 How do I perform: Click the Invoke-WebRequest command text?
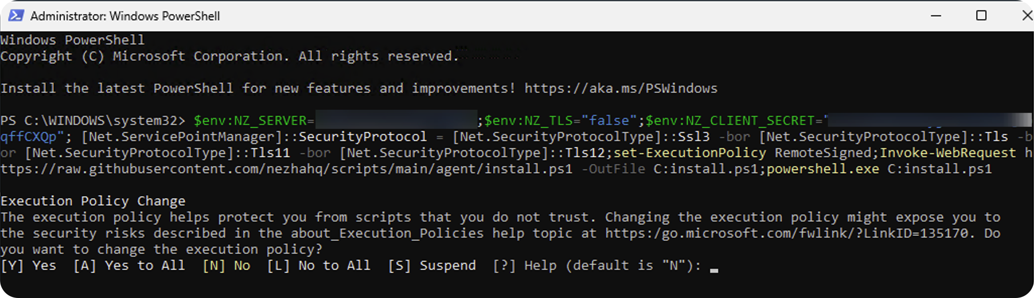pyautogui.click(x=948, y=153)
